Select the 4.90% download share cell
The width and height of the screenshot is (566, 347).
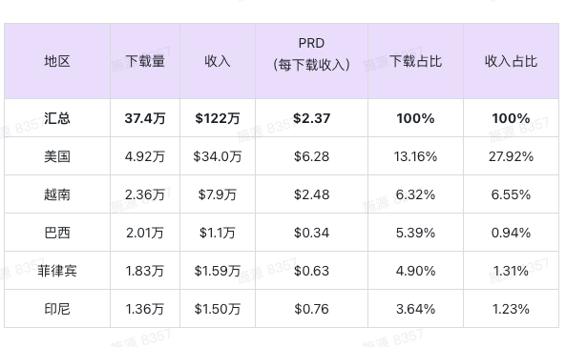[415, 271]
